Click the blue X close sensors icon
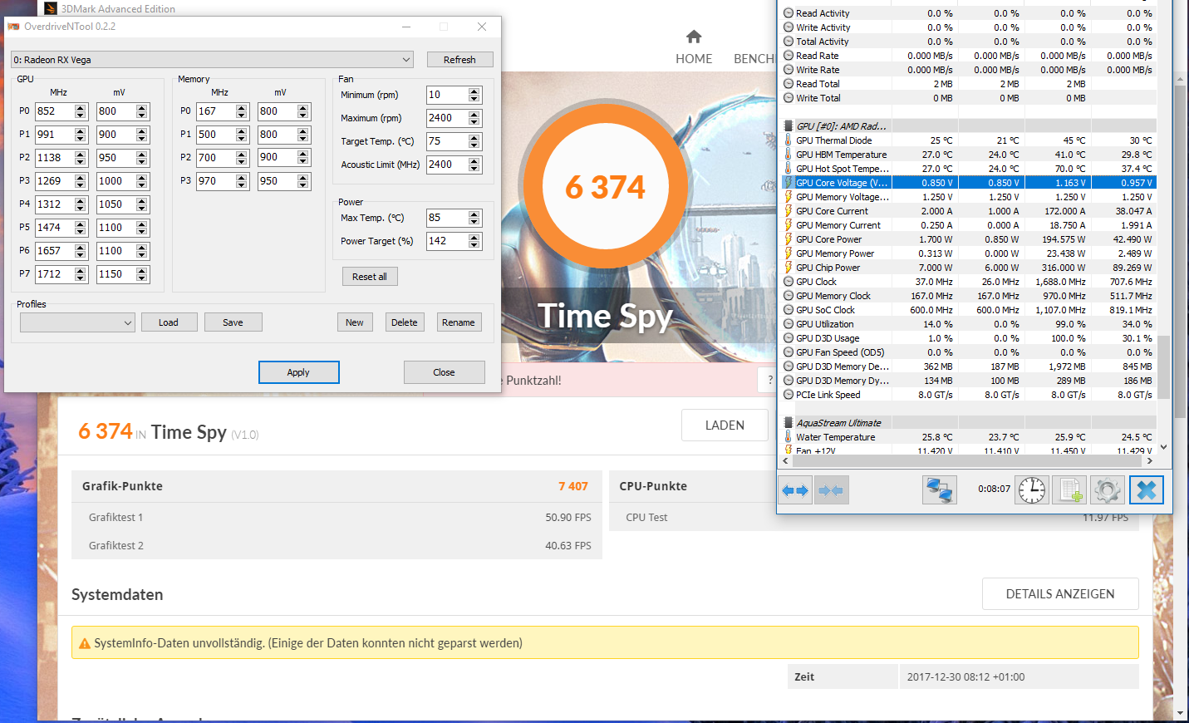This screenshot has height=723, width=1189. point(1146,490)
